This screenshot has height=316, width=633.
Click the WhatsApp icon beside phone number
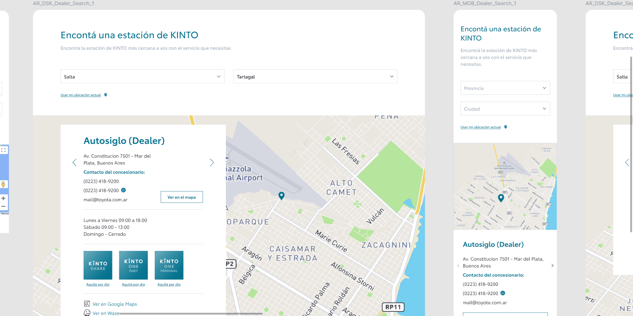(124, 190)
